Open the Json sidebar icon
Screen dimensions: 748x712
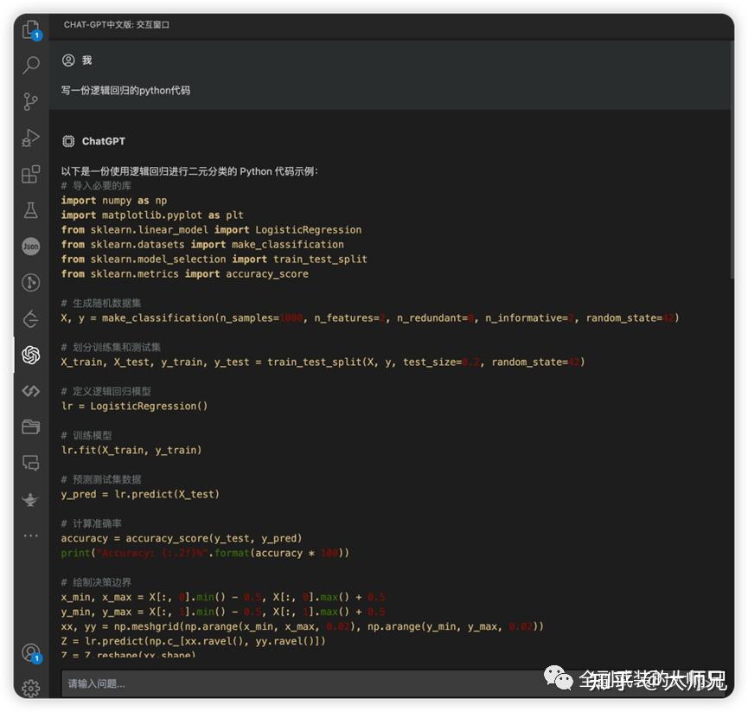[31, 247]
